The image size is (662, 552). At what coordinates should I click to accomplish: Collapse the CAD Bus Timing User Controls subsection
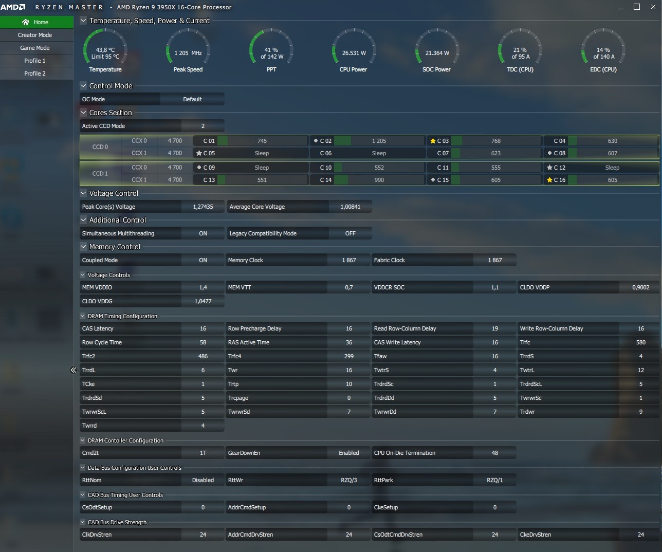click(83, 495)
